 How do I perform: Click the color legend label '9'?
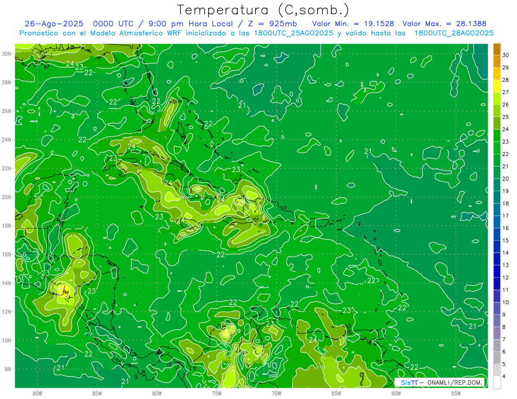(x=504, y=315)
